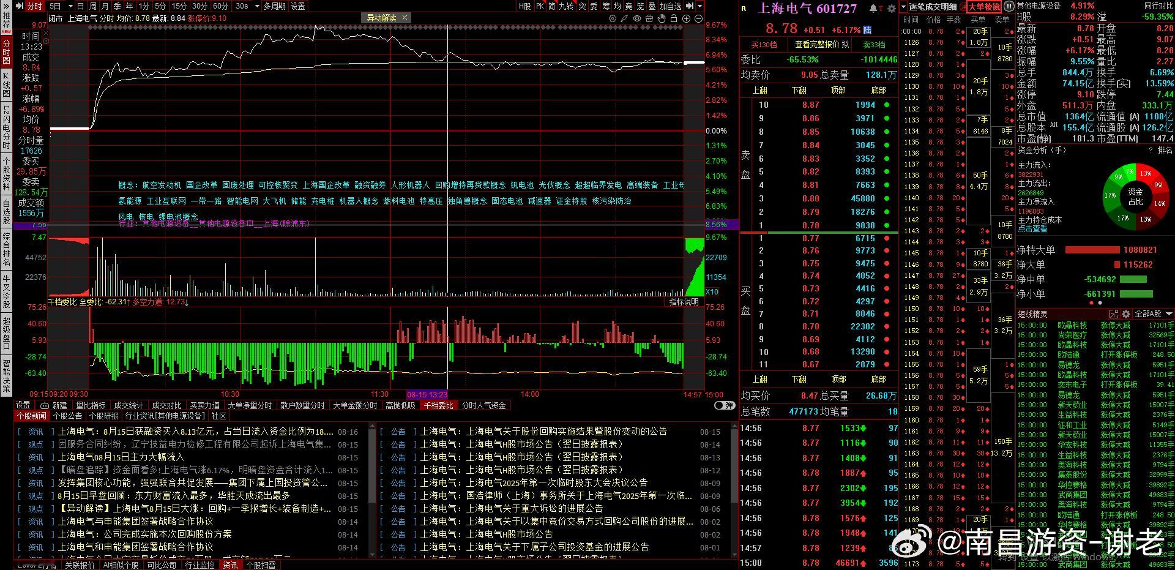Click 上翻 in sell order book header
Viewport: 1175px width, 570px height.
click(x=759, y=90)
